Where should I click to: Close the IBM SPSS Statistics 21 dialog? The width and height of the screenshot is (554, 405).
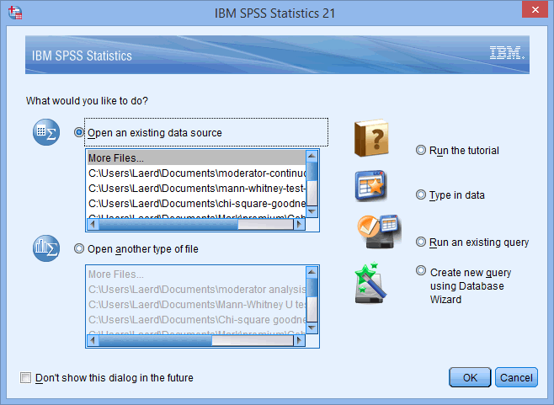click(x=535, y=10)
